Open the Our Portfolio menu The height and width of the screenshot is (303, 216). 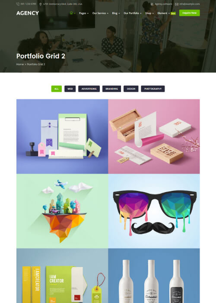tap(133, 13)
